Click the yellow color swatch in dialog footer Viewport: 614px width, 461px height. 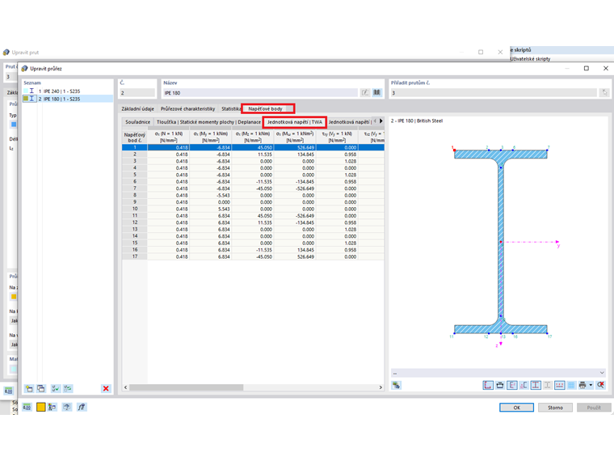40,407
